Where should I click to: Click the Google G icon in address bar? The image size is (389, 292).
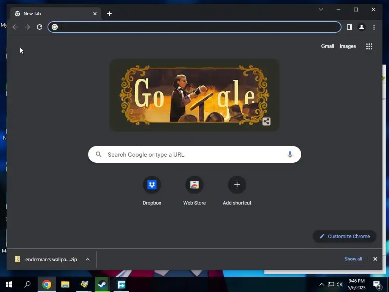tap(55, 27)
